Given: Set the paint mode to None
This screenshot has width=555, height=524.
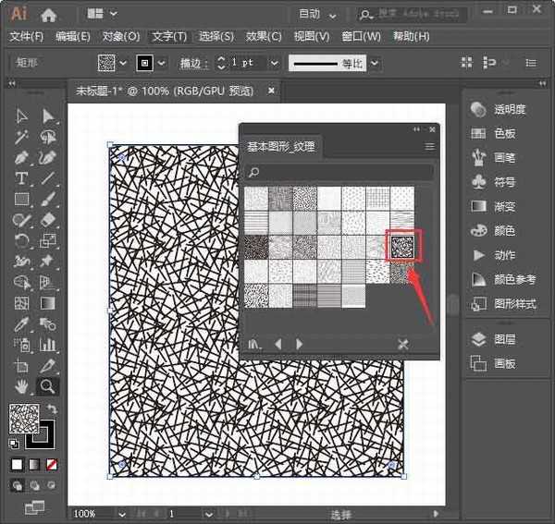Looking at the screenshot, I should pos(53,465).
